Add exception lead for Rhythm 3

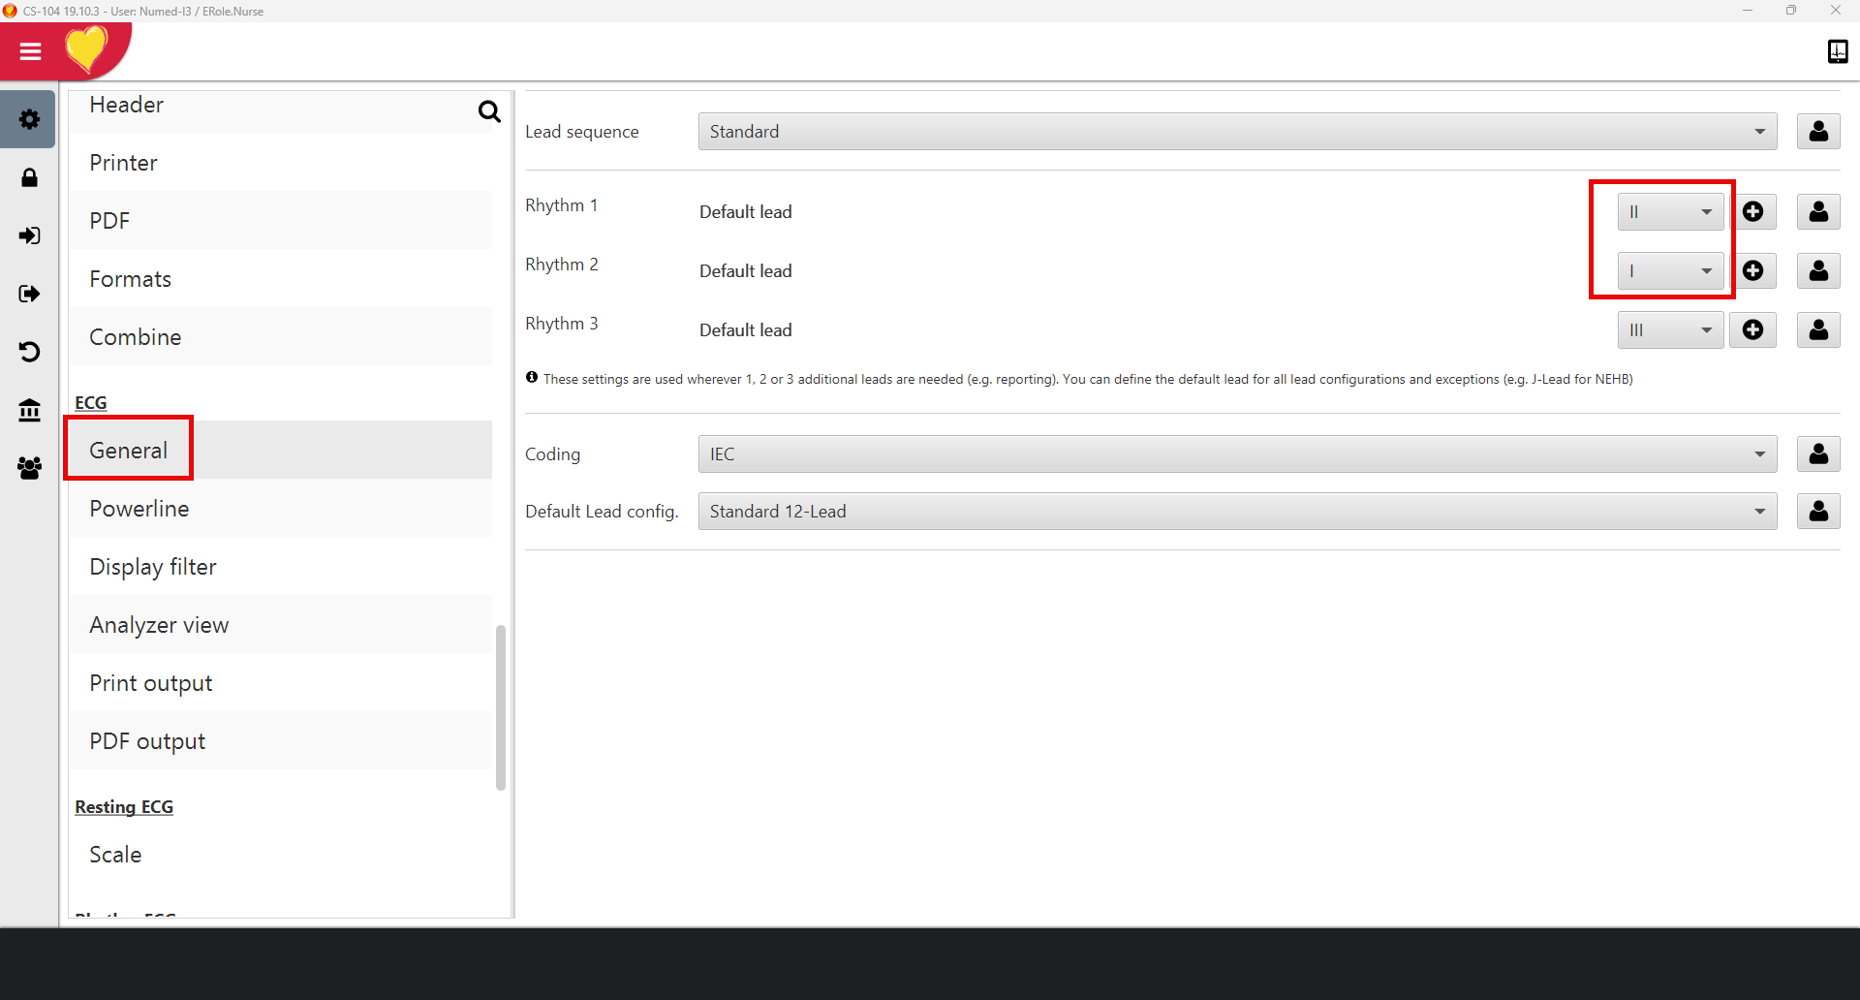coord(1752,330)
